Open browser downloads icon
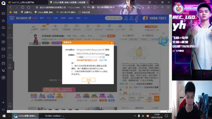 coord(143,7)
